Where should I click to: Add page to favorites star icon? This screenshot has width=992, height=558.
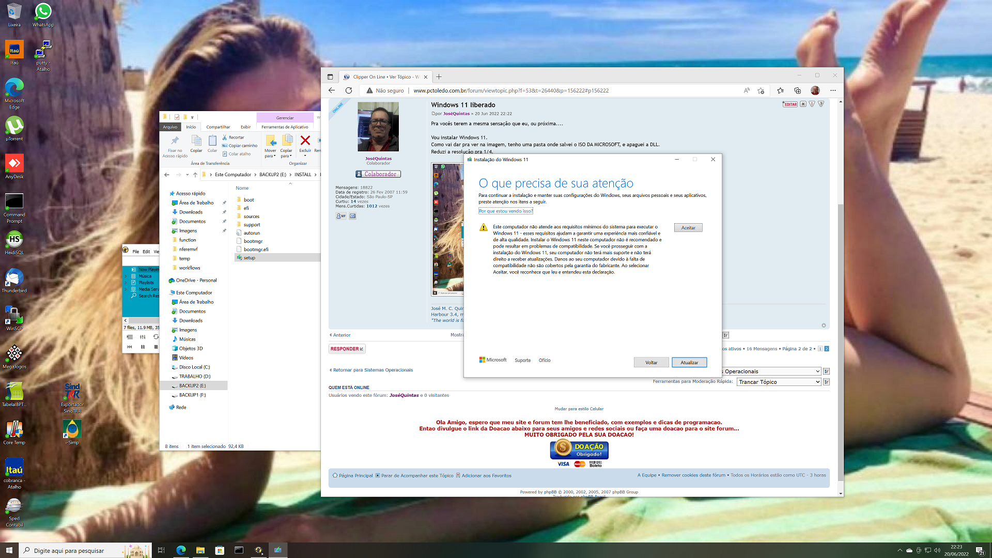(761, 90)
